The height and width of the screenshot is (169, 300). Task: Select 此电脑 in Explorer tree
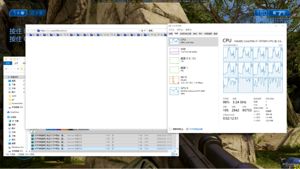13,117
